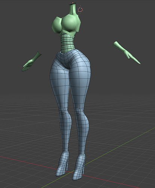The height and width of the screenshot is (188, 155).
Task: Select the green wireframe waist section
Action: 67,42
